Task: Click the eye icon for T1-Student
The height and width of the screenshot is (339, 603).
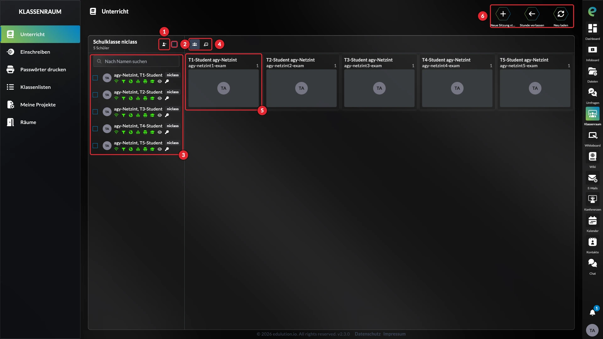Action: click(x=160, y=81)
